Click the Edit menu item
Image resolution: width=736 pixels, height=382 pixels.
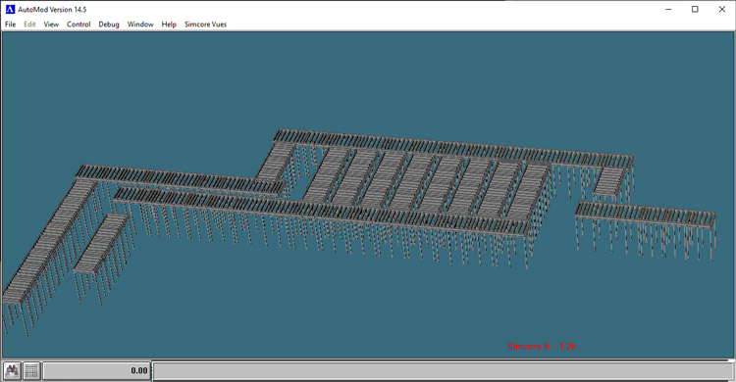[29, 24]
